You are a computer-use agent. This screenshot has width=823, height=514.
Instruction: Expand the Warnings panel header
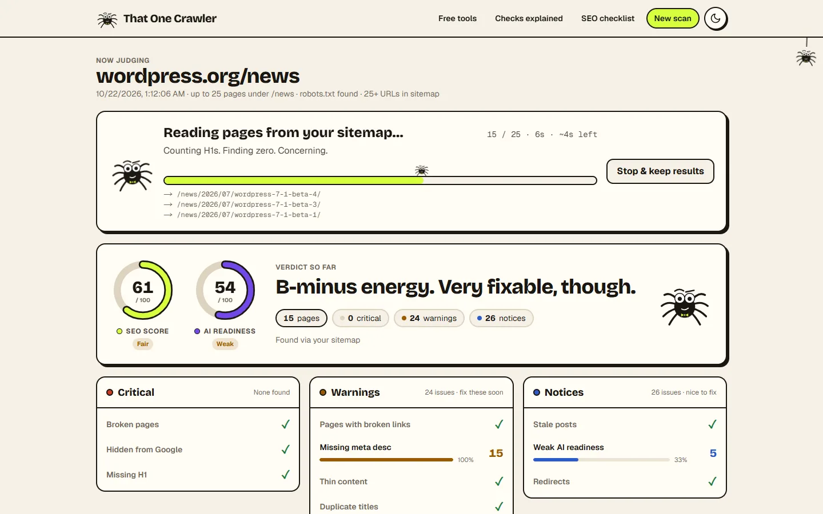(411, 392)
